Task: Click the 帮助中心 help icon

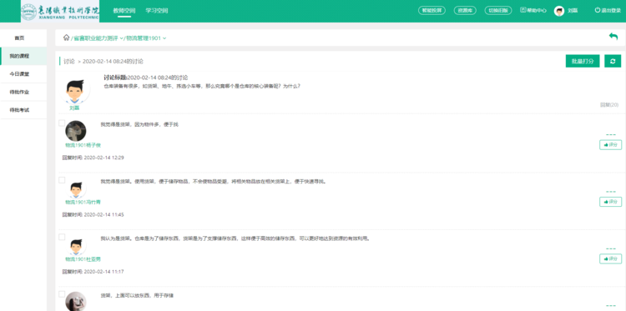Action: (x=523, y=10)
